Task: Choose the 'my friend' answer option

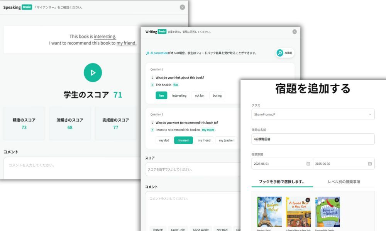Action: click(x=204, y=141)
